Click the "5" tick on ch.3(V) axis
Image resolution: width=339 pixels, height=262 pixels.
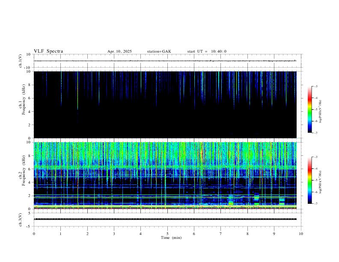pyautogui.click(x=30, y=213)
